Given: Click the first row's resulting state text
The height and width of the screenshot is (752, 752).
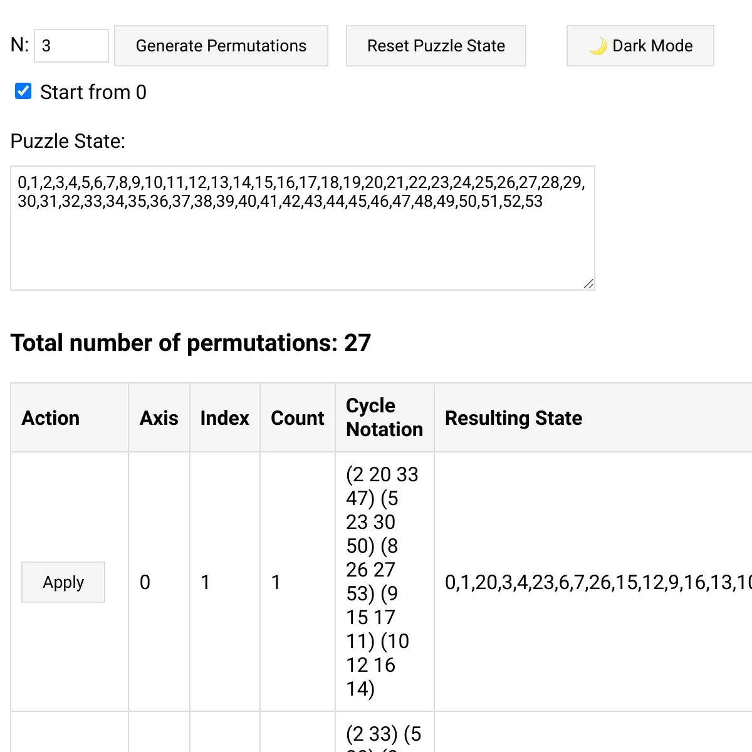Looking at the screenshot, I should click(x=595, y=582).
